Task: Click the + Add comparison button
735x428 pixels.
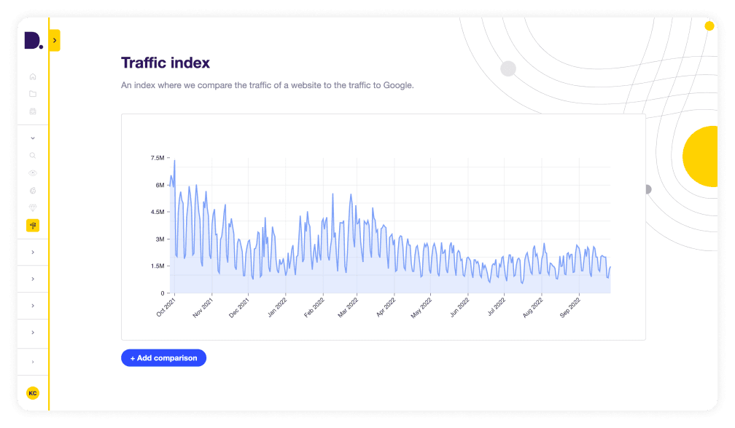Action: point(163,357)
